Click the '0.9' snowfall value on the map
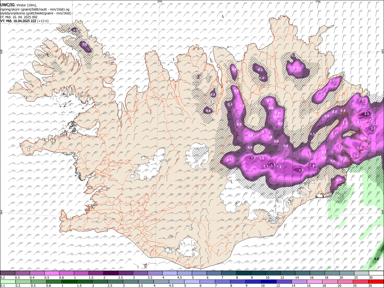The image size is (384, 288). [270, 137]
